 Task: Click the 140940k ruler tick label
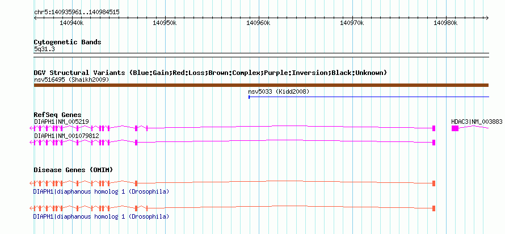71,23
